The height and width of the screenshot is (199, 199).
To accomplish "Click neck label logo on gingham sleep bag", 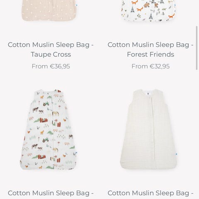I will [148, 94].
